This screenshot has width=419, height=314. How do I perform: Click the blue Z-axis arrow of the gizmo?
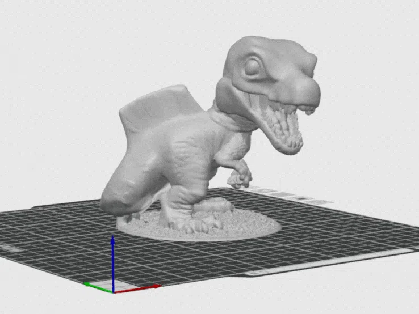click(113, 263)
